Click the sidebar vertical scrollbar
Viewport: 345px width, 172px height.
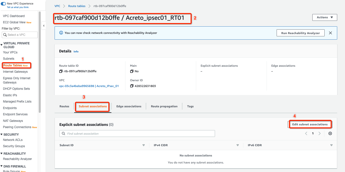39,63
